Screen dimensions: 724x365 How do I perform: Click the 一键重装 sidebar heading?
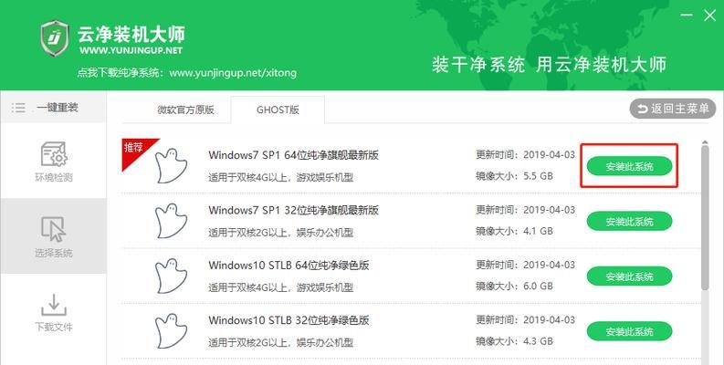coord(58,108)
